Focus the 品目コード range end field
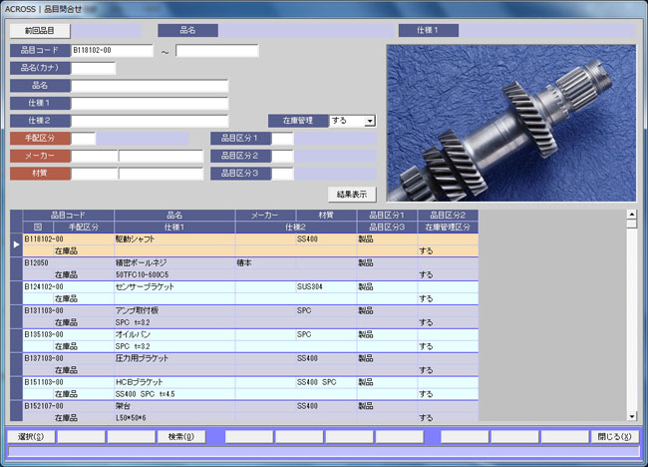 [x=216, y=51]
